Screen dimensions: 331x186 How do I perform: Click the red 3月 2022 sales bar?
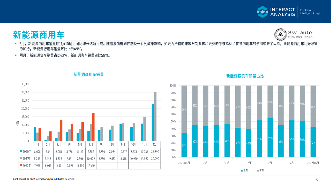[x=61, y=131]
